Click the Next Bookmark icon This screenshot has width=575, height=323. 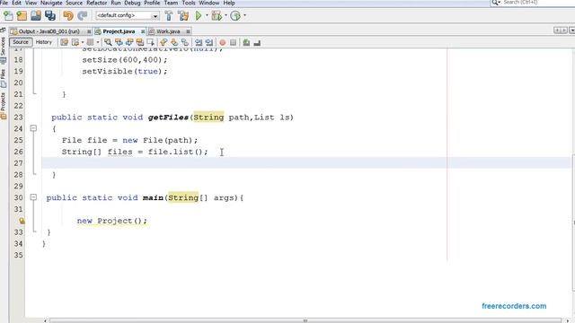coord(174,42)
